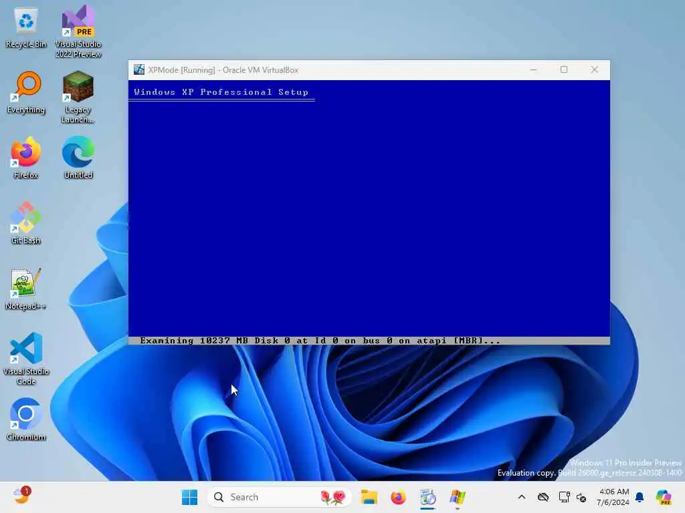Image resolution: width=685 pixels, height=513 pixels.
Task: Close the XPMode VirtualBox window
Action: click(x=595, y=69)
